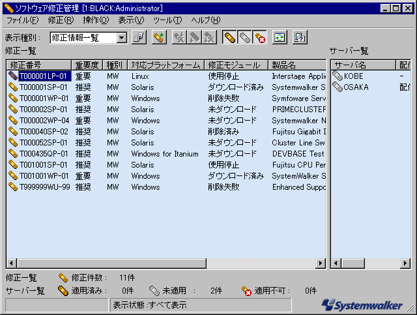Click the third greyed-out patch toolbar icon
Image resolution: width=417 pixels, height=315 pixels.
click(210, 37)
